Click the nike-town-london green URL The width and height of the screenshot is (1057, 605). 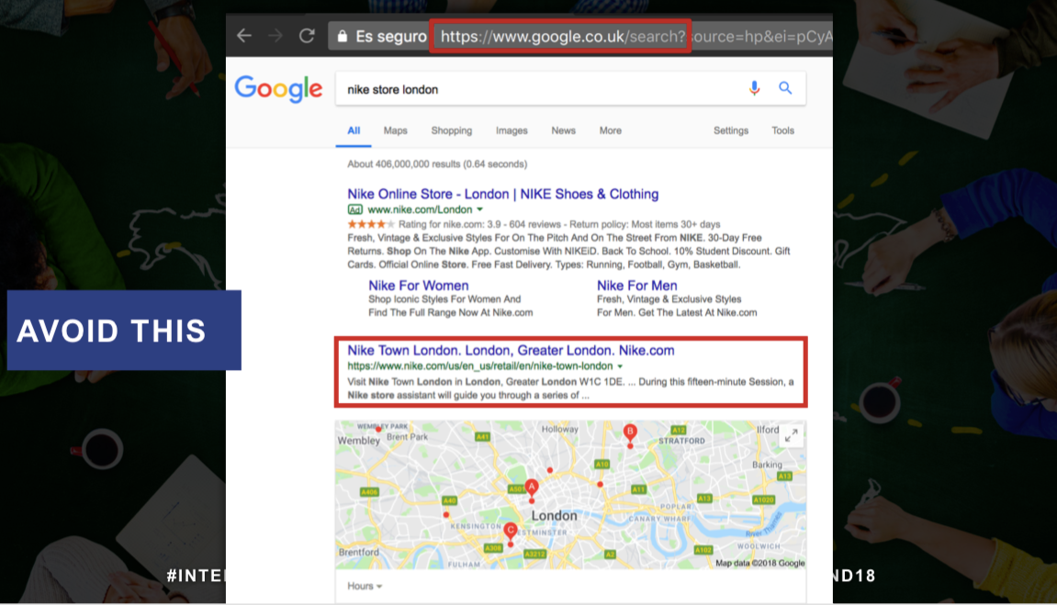(480, 365)
